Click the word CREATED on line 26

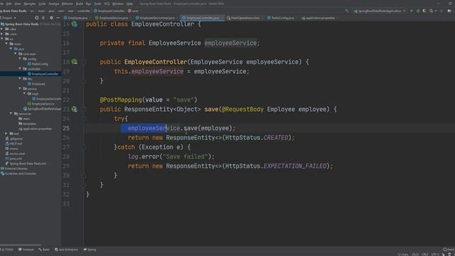pos(276,137)
